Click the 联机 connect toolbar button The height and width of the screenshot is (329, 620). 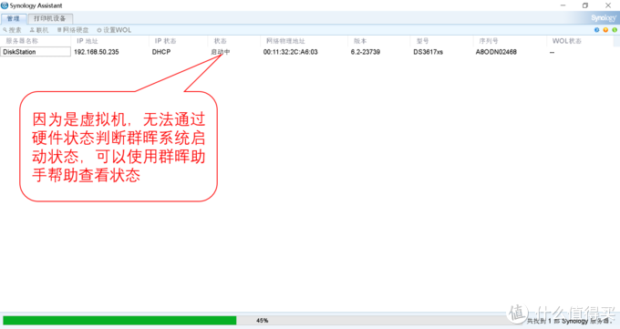click(39, 30)
